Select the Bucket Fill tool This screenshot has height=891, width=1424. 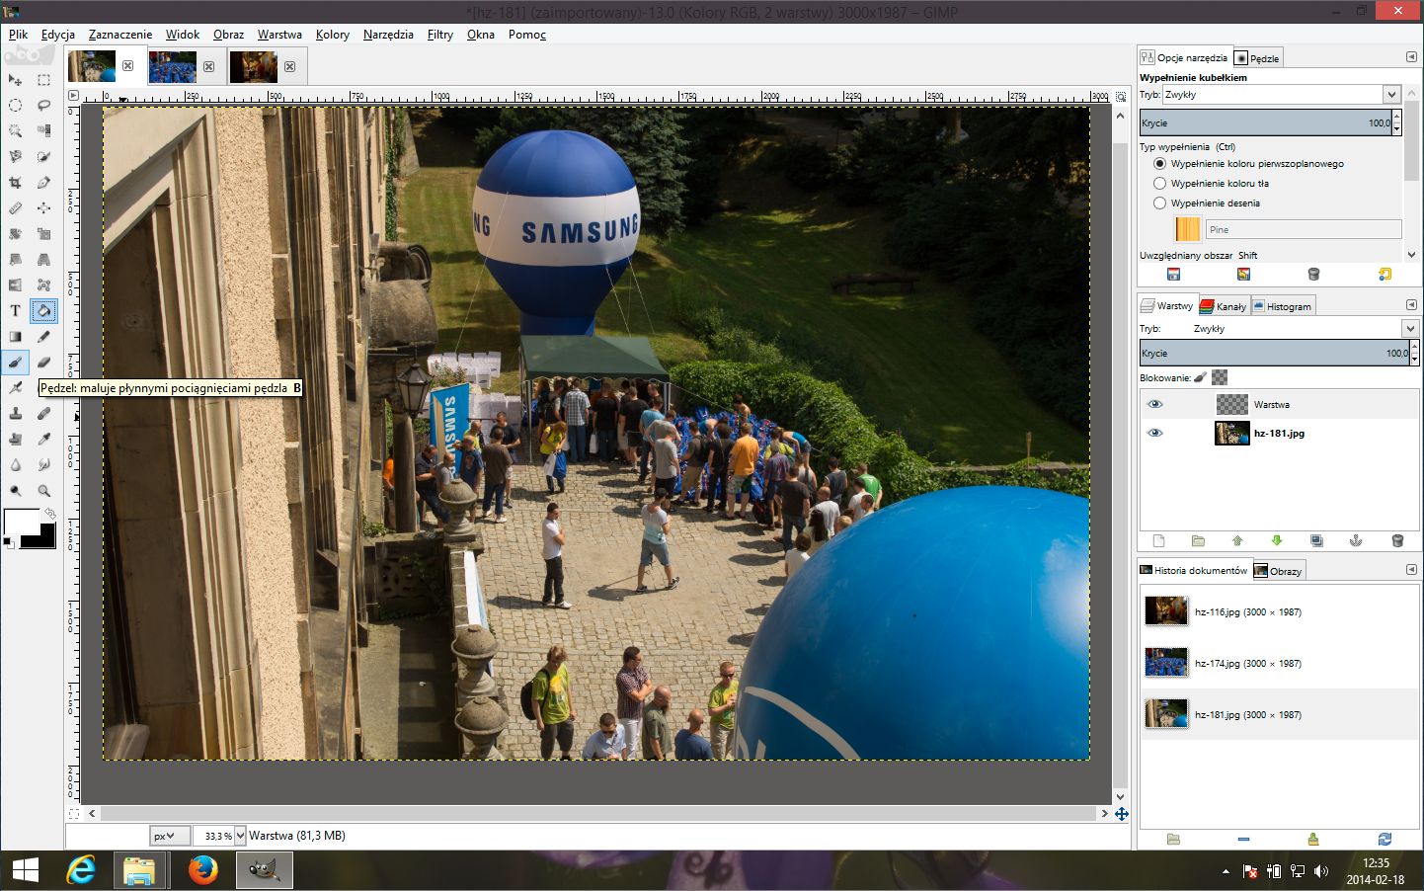point(44,311)
